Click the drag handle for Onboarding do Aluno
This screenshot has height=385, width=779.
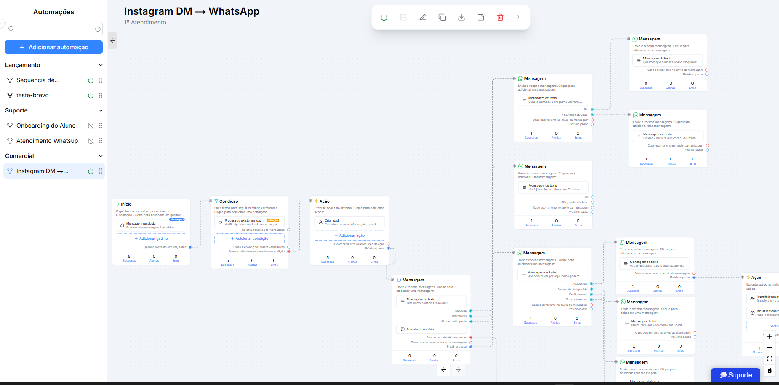[101, 126]
